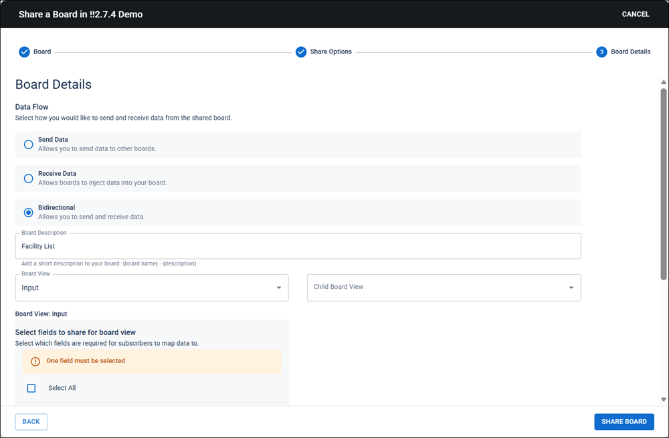Click the scrollbar down arrow
The height and width of the screenshot is (438, 669).
pyautogui.click(x=664, y=400)
